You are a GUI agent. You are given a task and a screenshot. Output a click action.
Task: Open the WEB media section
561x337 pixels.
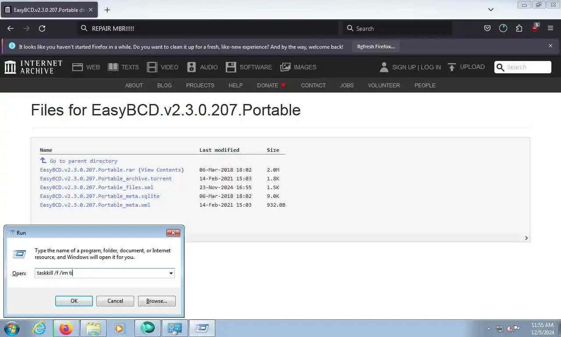[x=86, y=67]
